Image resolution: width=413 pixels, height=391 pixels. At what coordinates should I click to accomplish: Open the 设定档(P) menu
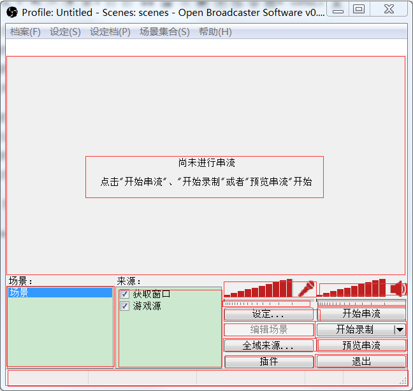click(x=110, y=32)
